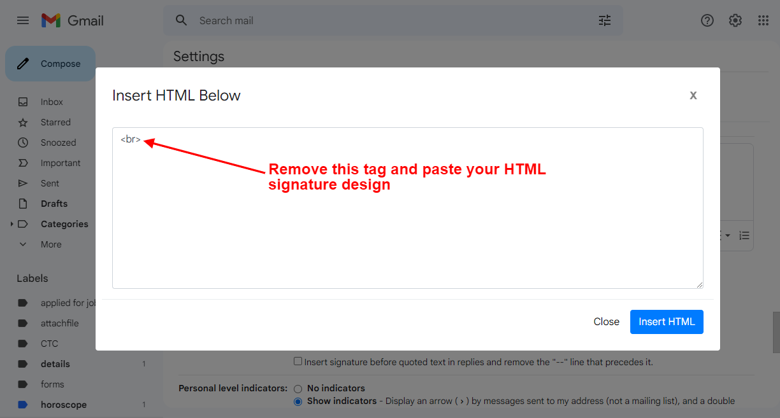Open the horoscope label
Viewport: 780px width, 418px height.
point(64,405)
